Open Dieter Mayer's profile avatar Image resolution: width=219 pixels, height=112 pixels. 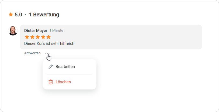click(13, 31)
